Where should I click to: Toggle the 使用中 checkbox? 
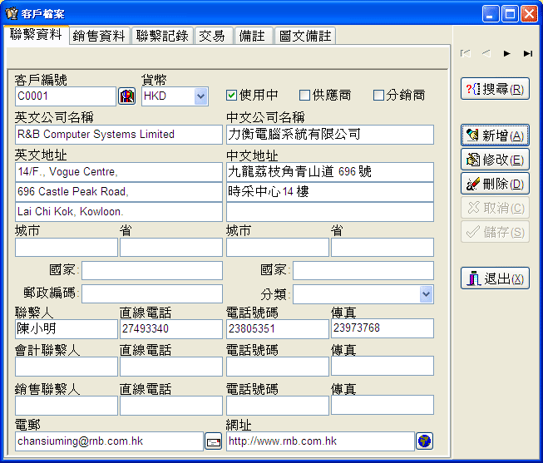pyautogui.click(x=231, y=96)
